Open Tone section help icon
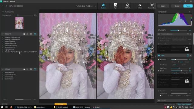The height and width of the screenshot is (109, 194). click(x=188, y=55)
